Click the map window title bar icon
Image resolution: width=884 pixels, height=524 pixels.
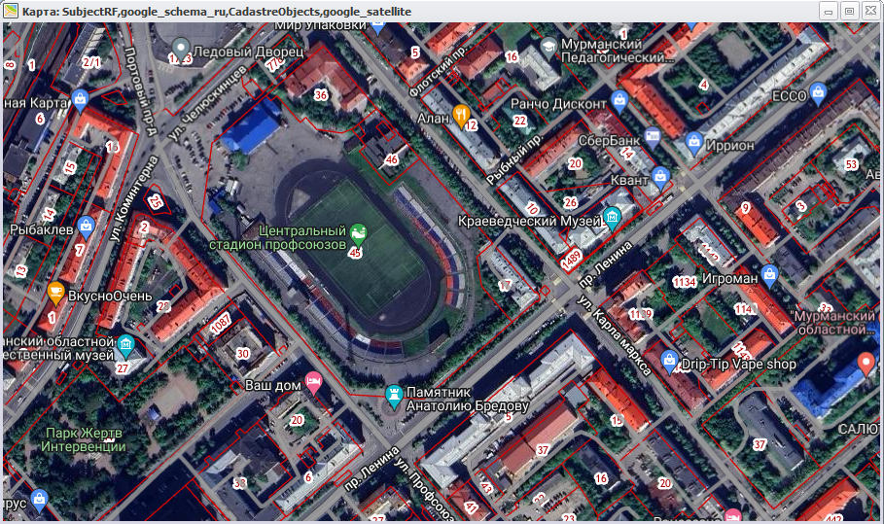(11, 10)
